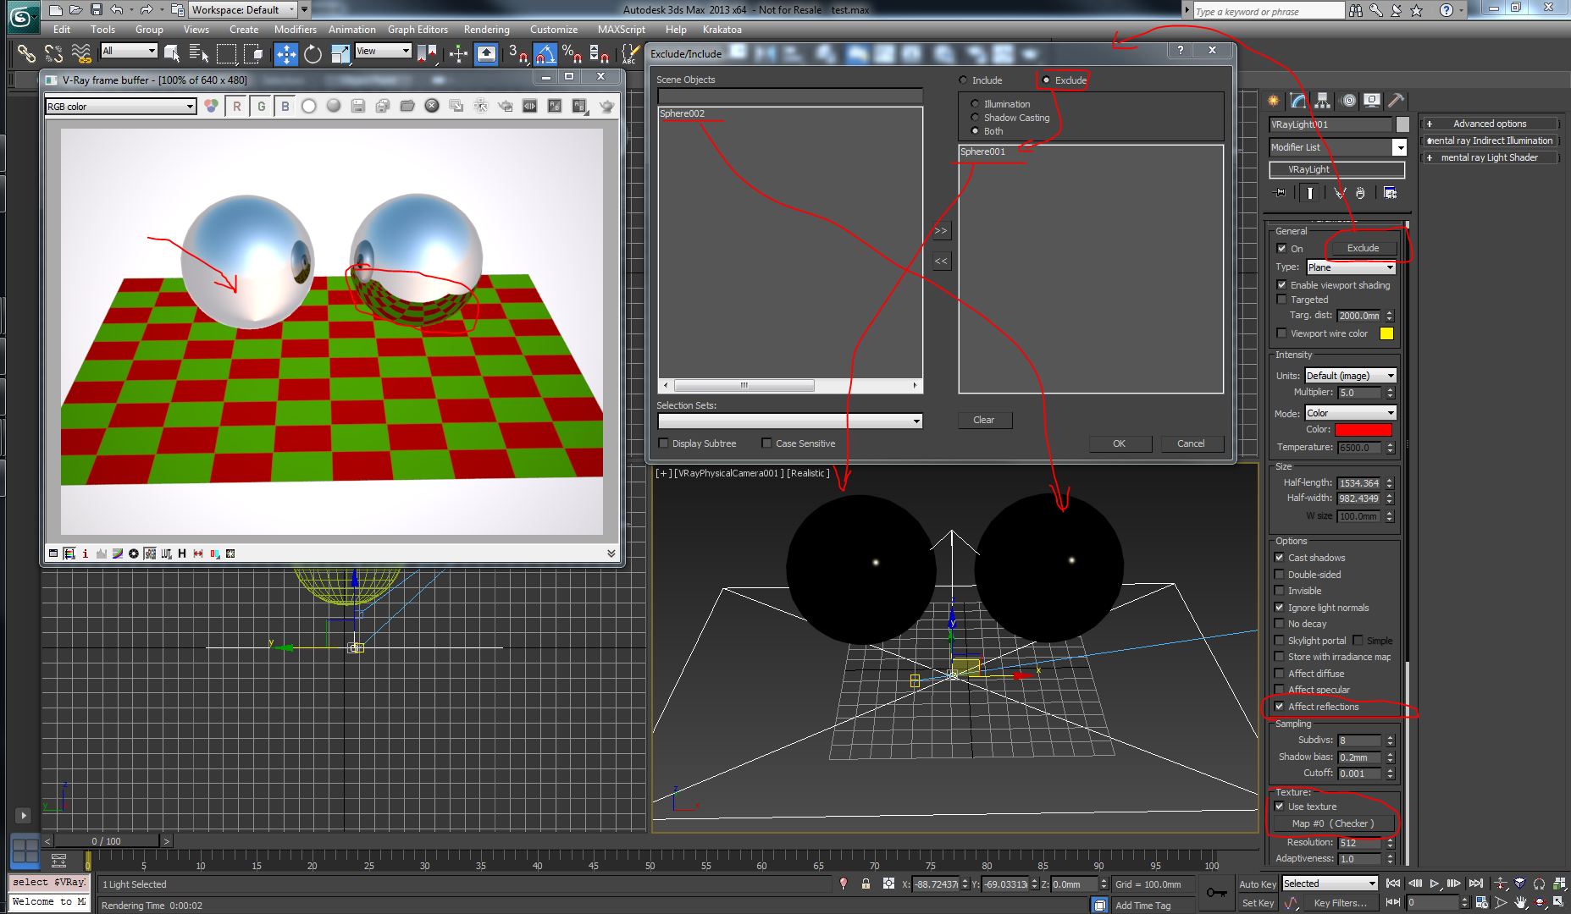Select the Shadow Casting radio option
The width and height of the screenshot is (1571, 914).
pos(975,118)
